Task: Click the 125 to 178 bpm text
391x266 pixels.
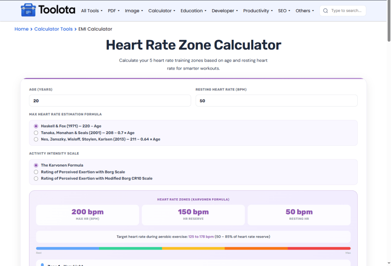Action: point(201,237)
